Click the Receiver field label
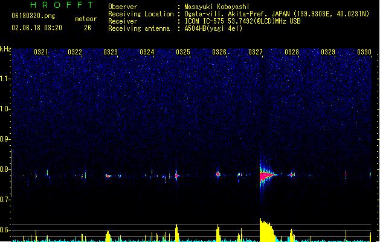This screenshot has height=242, width=380. (x=123, y=21)
